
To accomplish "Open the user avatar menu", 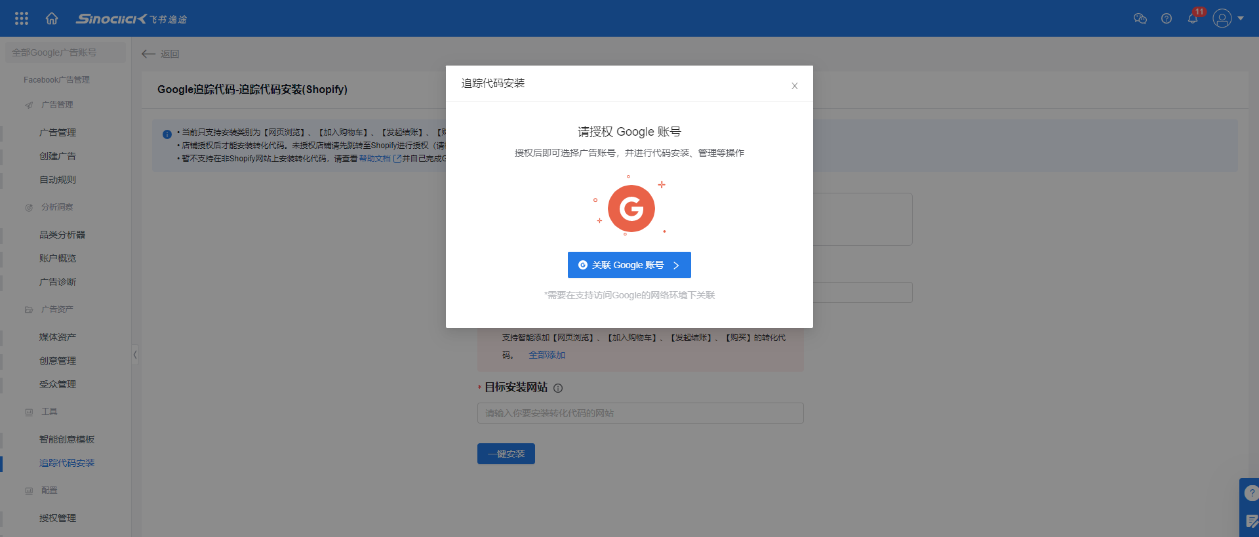I will click(1222, 18).
